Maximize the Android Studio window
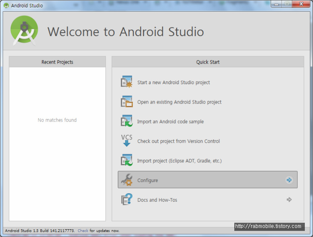 coord(287,4)
